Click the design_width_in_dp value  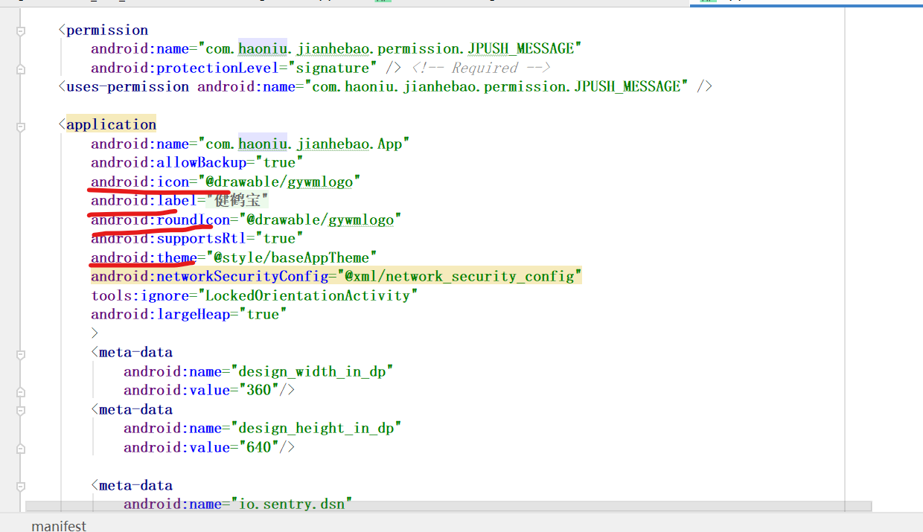[x=313, y=371]
